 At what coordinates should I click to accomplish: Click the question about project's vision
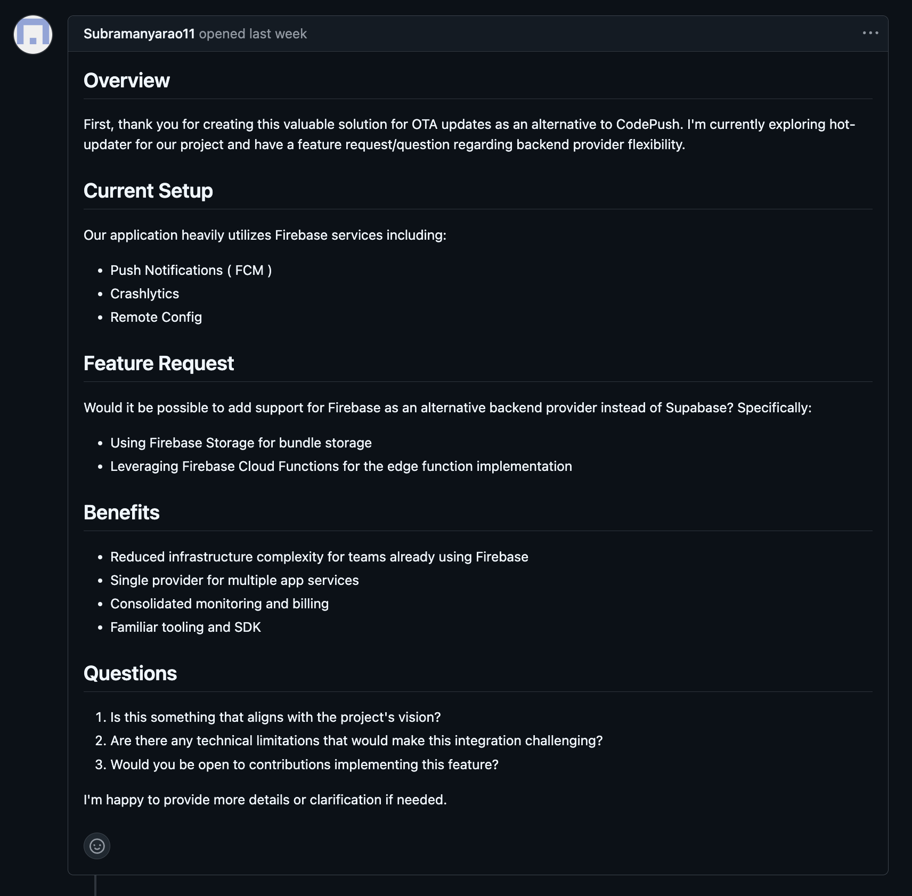275,717
